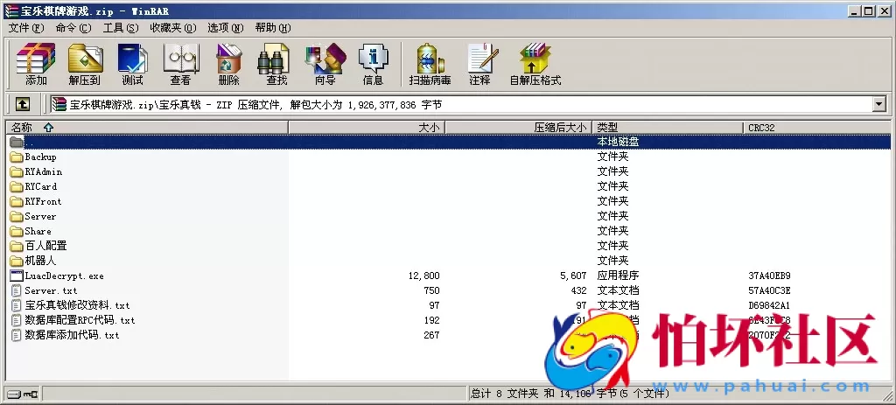Viewport: 896px width, 405px height.
Task: Select the Server folder icon
Action: pyautogui.click(x=17, y=216)
